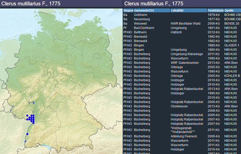Select the Quelle column header
Screen dimensions: 241x154
229,10
